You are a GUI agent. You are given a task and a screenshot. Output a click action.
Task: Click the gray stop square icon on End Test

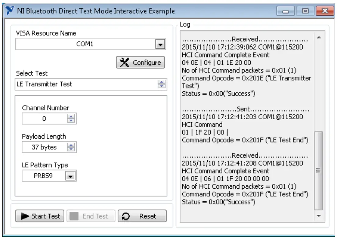[74, 216]
